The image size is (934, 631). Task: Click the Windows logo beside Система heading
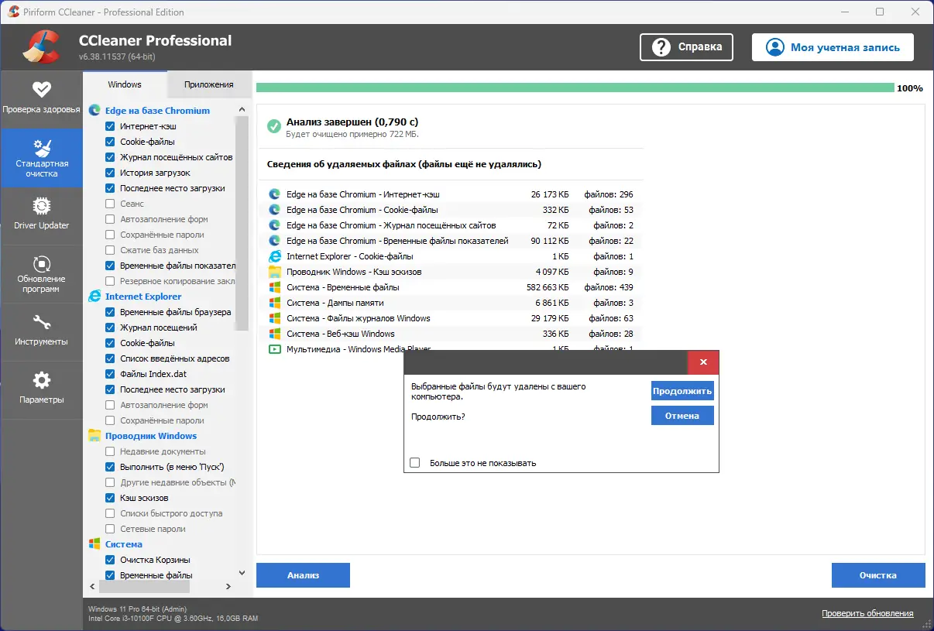click(94, 544)
